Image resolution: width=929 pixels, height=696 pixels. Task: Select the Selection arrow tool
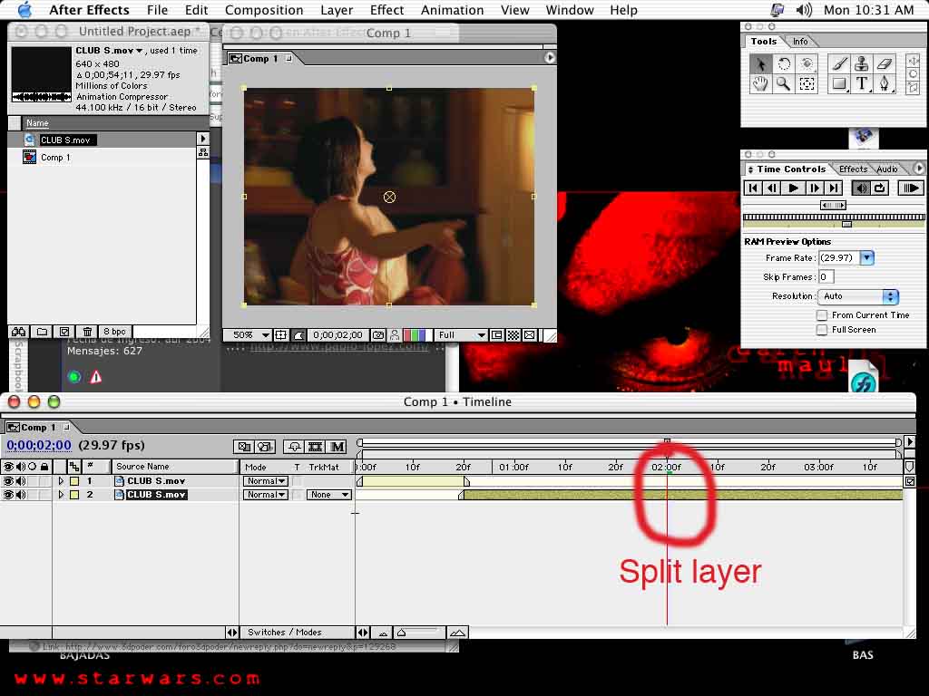point(760,64)
